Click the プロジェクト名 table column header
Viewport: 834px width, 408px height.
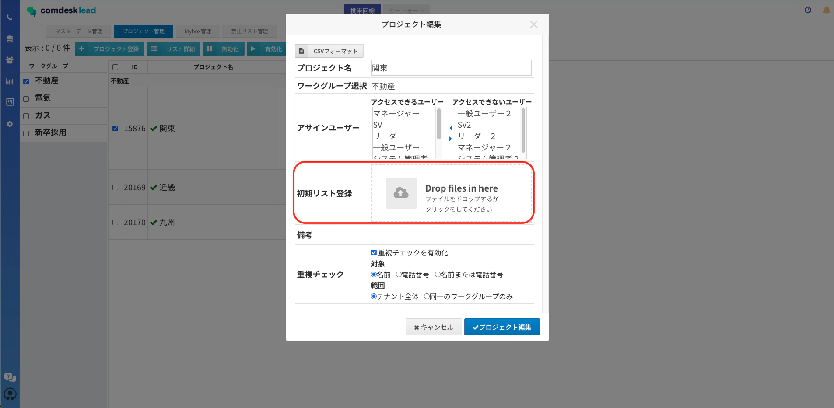tap(213, 67)
